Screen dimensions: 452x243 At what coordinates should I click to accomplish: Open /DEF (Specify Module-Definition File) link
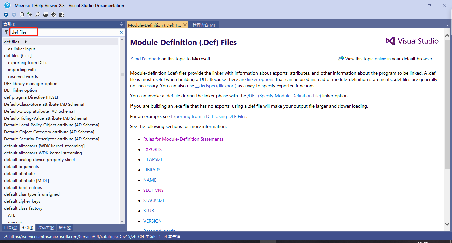pyautogui.click(x=284, y=96)
